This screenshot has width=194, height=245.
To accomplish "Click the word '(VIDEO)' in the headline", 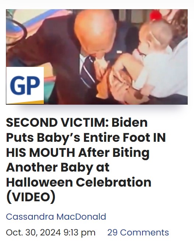I will [x=31, y=197].
